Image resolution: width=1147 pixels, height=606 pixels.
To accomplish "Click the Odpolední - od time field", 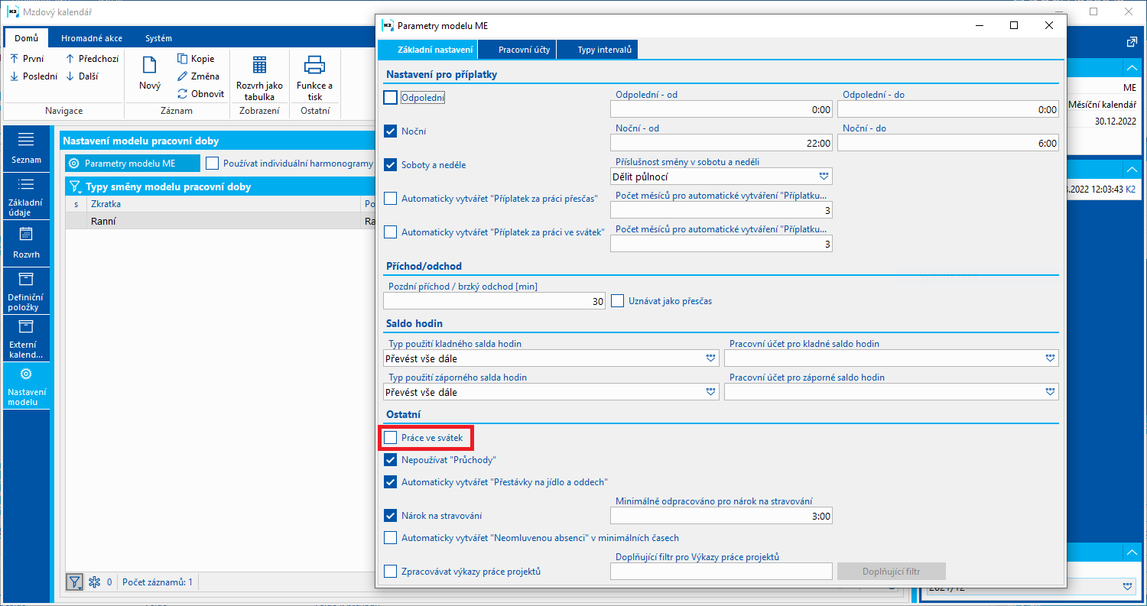I will 722,109.
